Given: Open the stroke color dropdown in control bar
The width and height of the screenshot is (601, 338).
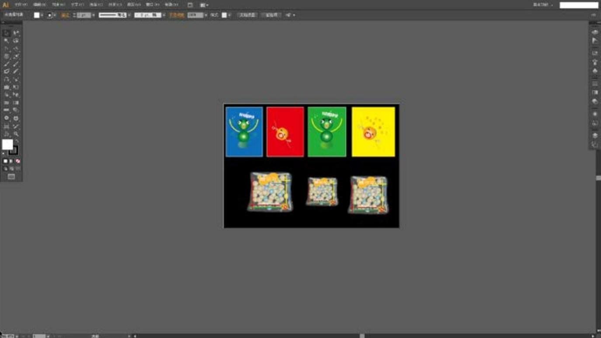Looking at the screenshot, I should [x=55, y=15].
